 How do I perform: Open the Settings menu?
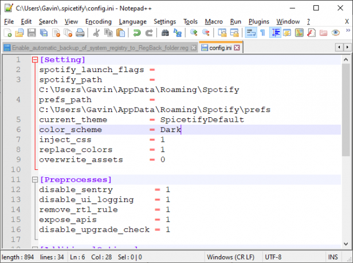165,22
